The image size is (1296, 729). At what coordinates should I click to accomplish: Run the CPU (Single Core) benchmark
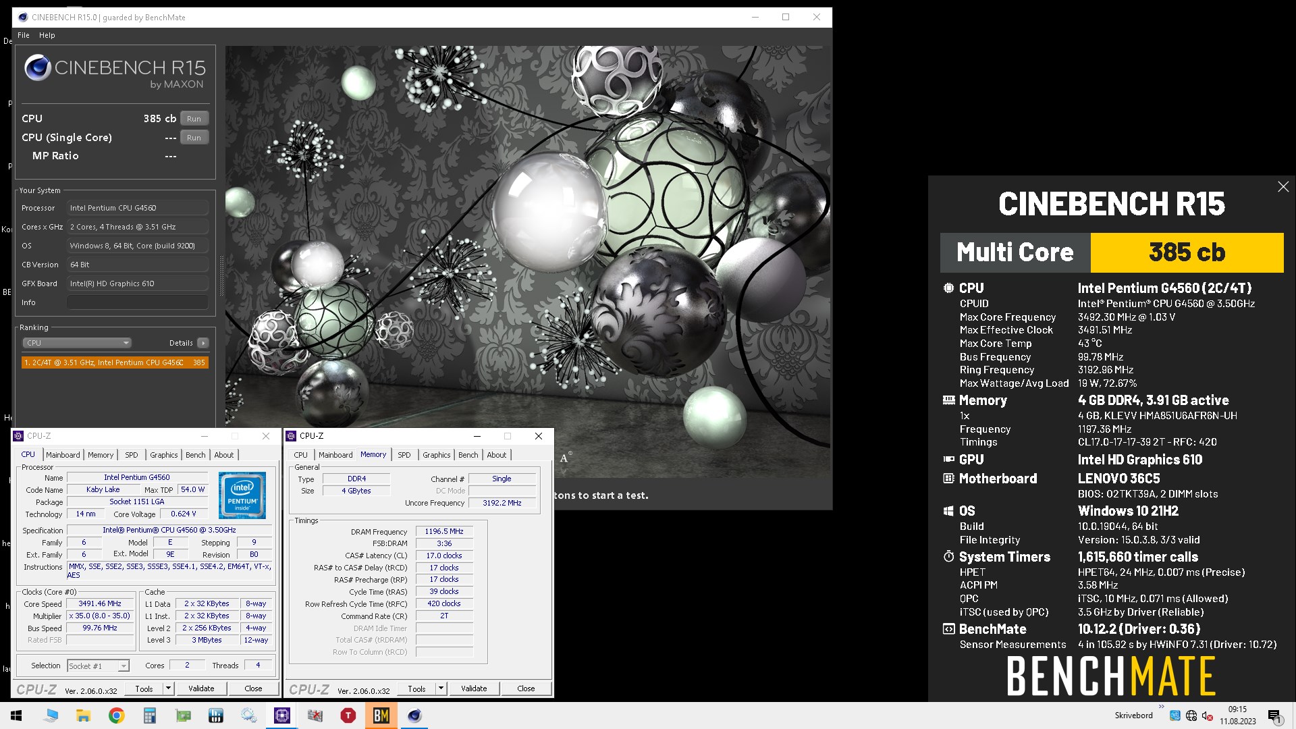[194, 138]
